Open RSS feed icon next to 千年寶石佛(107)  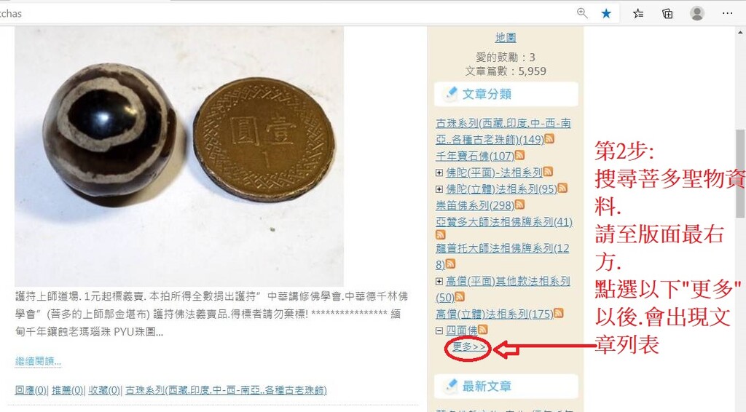pyautogui.click(x=519, y=155)
